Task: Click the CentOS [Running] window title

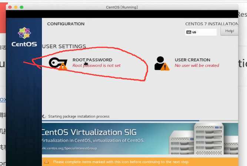Action: point(122,7)
